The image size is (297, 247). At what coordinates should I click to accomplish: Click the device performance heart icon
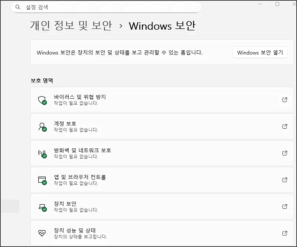point(42,233)
